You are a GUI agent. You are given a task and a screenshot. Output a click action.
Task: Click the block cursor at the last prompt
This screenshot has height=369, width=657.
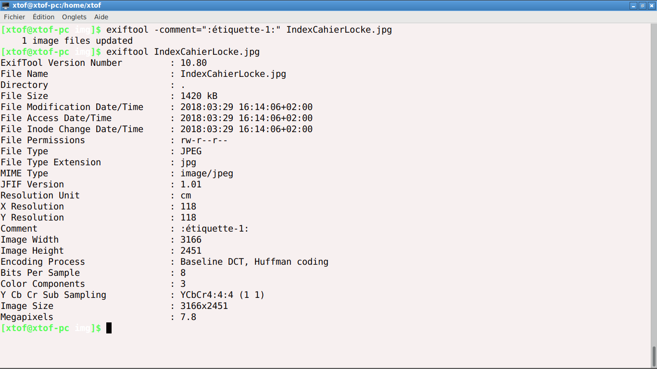coord(109,328)
